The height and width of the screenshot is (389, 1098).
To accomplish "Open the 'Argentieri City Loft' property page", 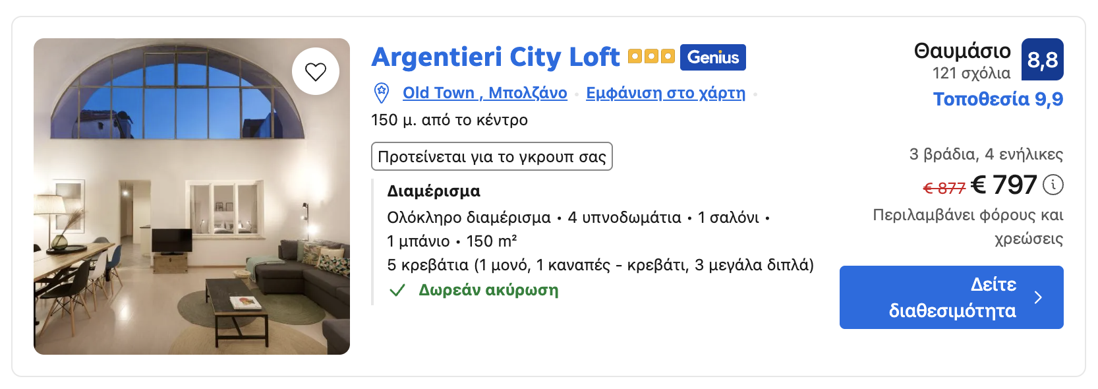I will (494, 57).
